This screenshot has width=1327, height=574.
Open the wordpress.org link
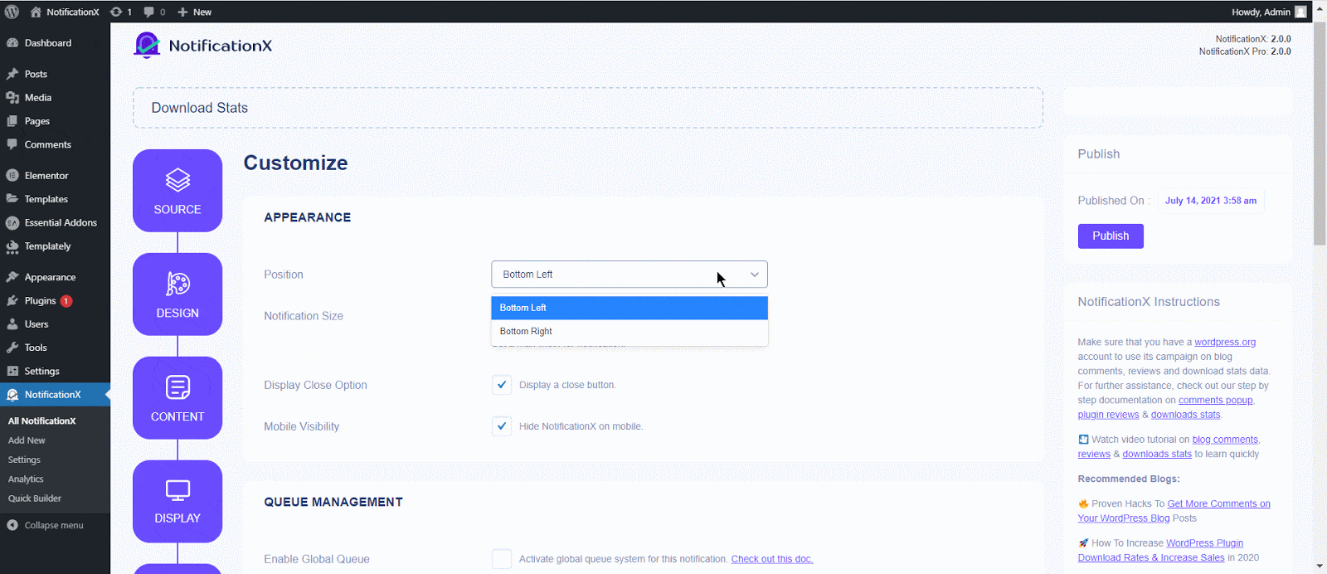(x=1225, y=342)
